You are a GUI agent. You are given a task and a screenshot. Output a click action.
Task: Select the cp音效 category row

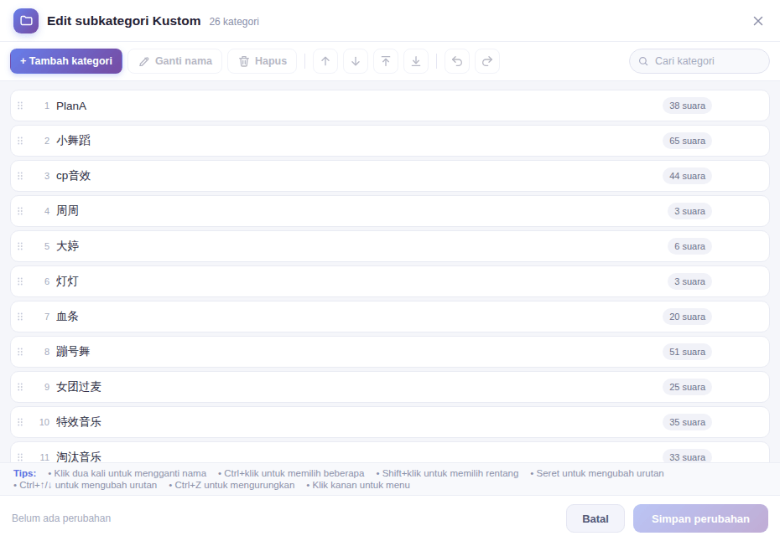pyautogui.click(x=390, y=176)
